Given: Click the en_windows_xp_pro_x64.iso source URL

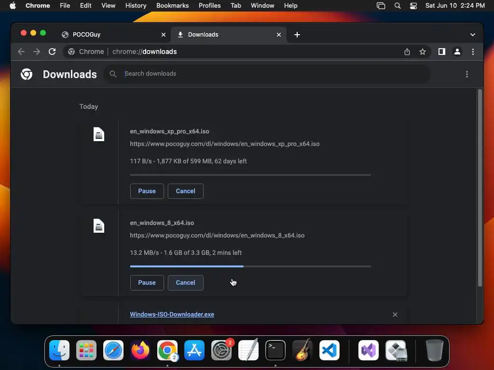Looking at the screenshot, I should click(225, 144).
